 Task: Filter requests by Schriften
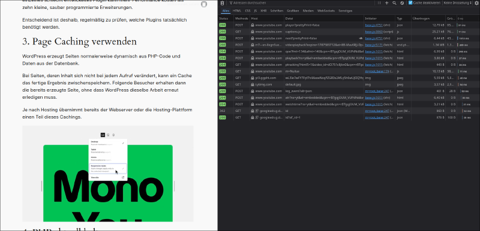(277, 11)
